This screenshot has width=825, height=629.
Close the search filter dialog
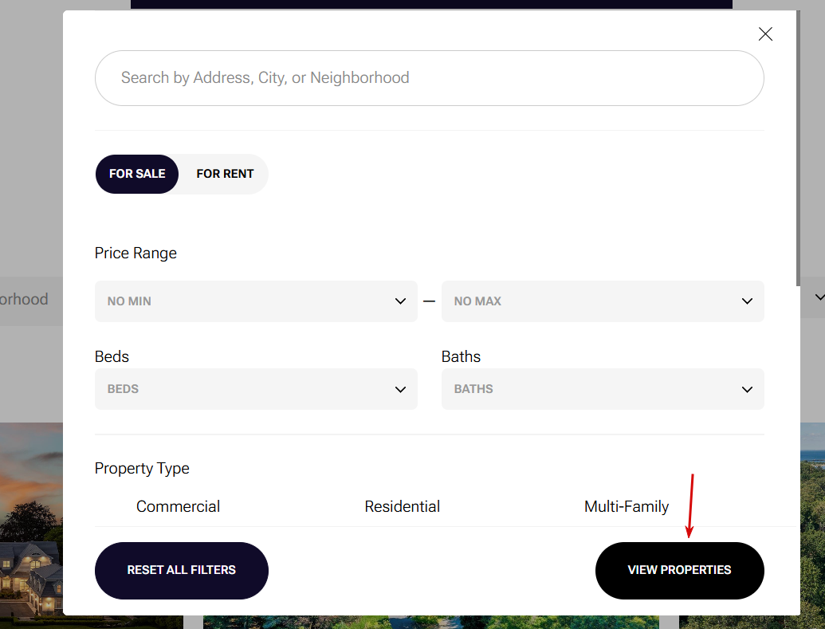tap(765, 34)
